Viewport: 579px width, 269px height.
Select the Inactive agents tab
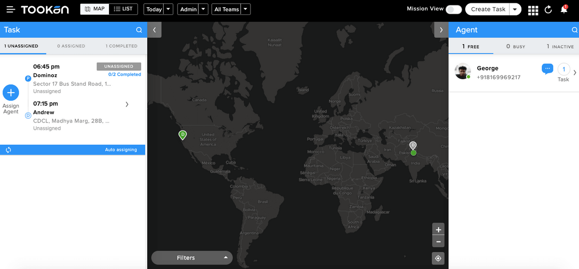click(560, 47)
